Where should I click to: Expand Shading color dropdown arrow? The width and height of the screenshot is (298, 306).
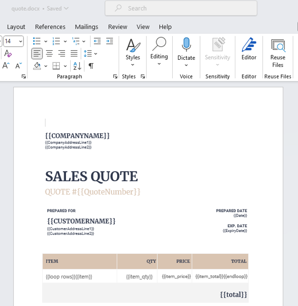click(x=46, y=66)
